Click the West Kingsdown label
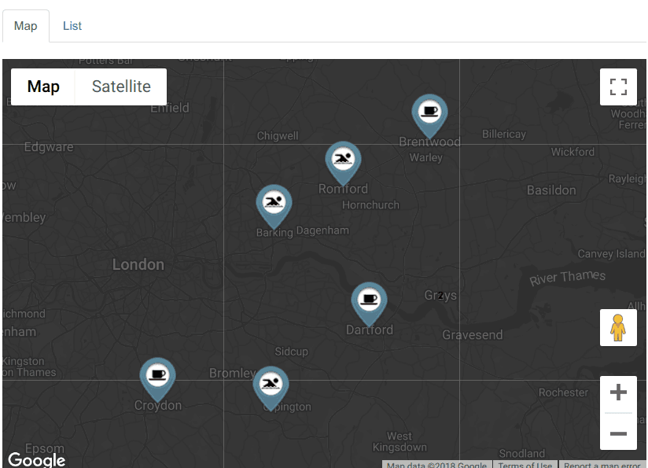Viewport: 648px width, 468px height. [399, 442]
